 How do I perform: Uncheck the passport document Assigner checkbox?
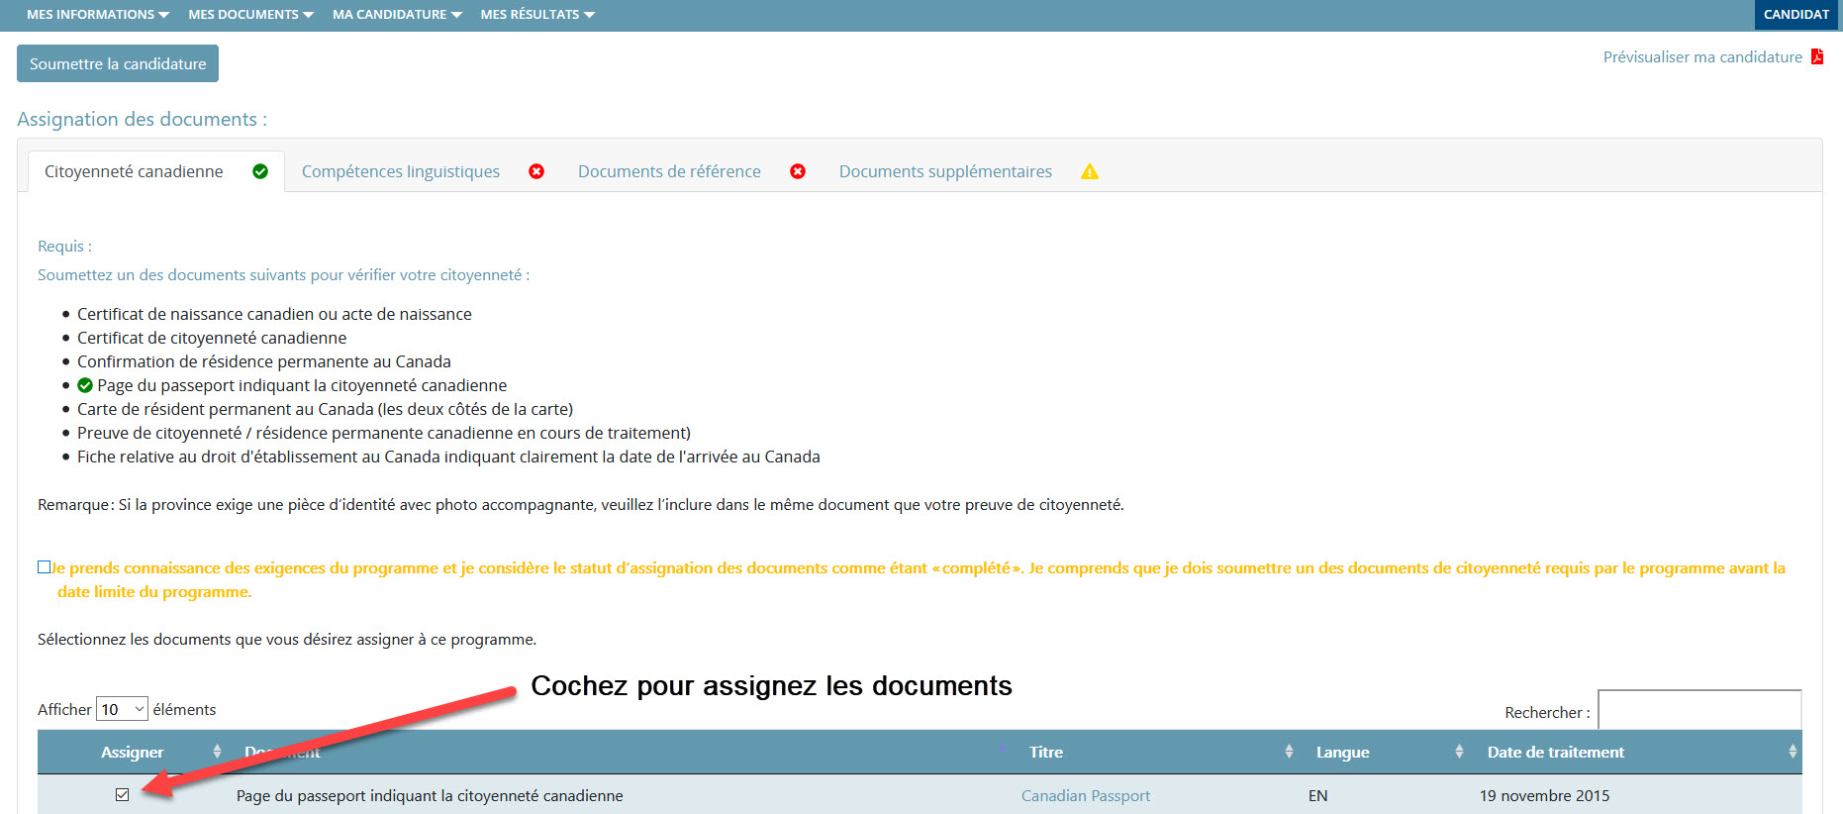123,794
